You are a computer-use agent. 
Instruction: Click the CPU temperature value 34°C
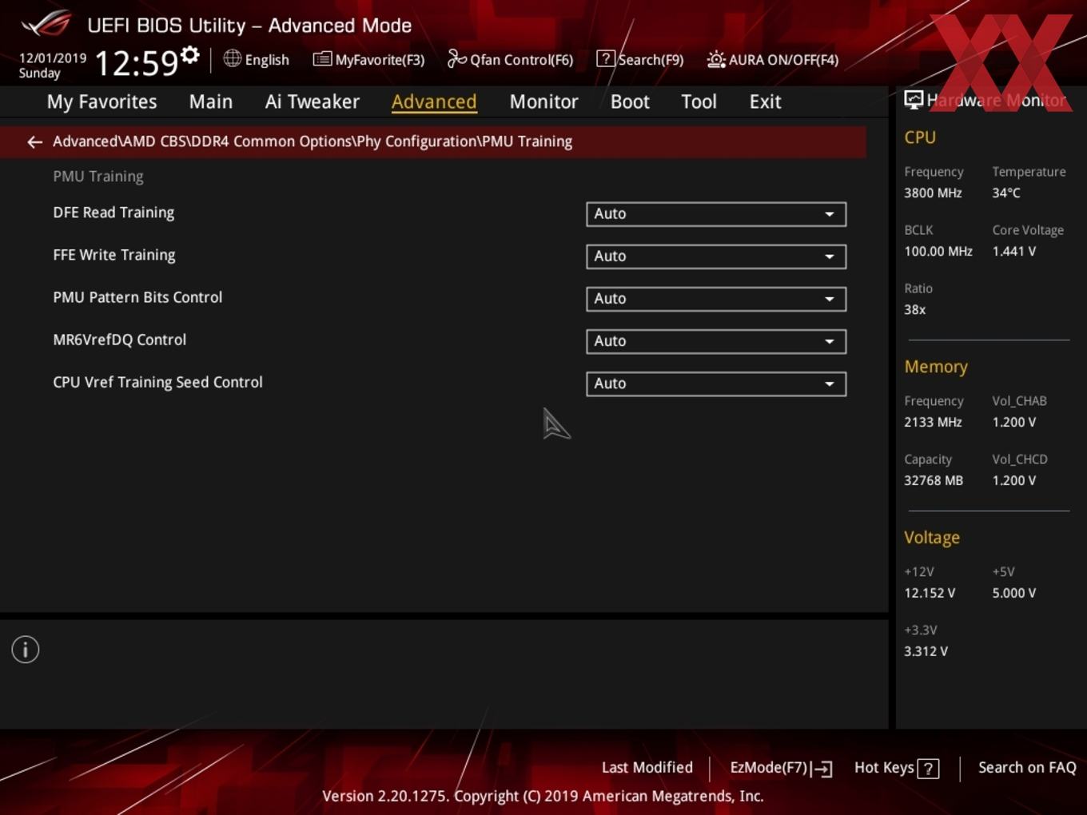point(1006,193)
